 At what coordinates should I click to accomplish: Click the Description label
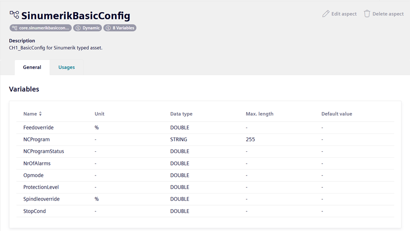22,41
